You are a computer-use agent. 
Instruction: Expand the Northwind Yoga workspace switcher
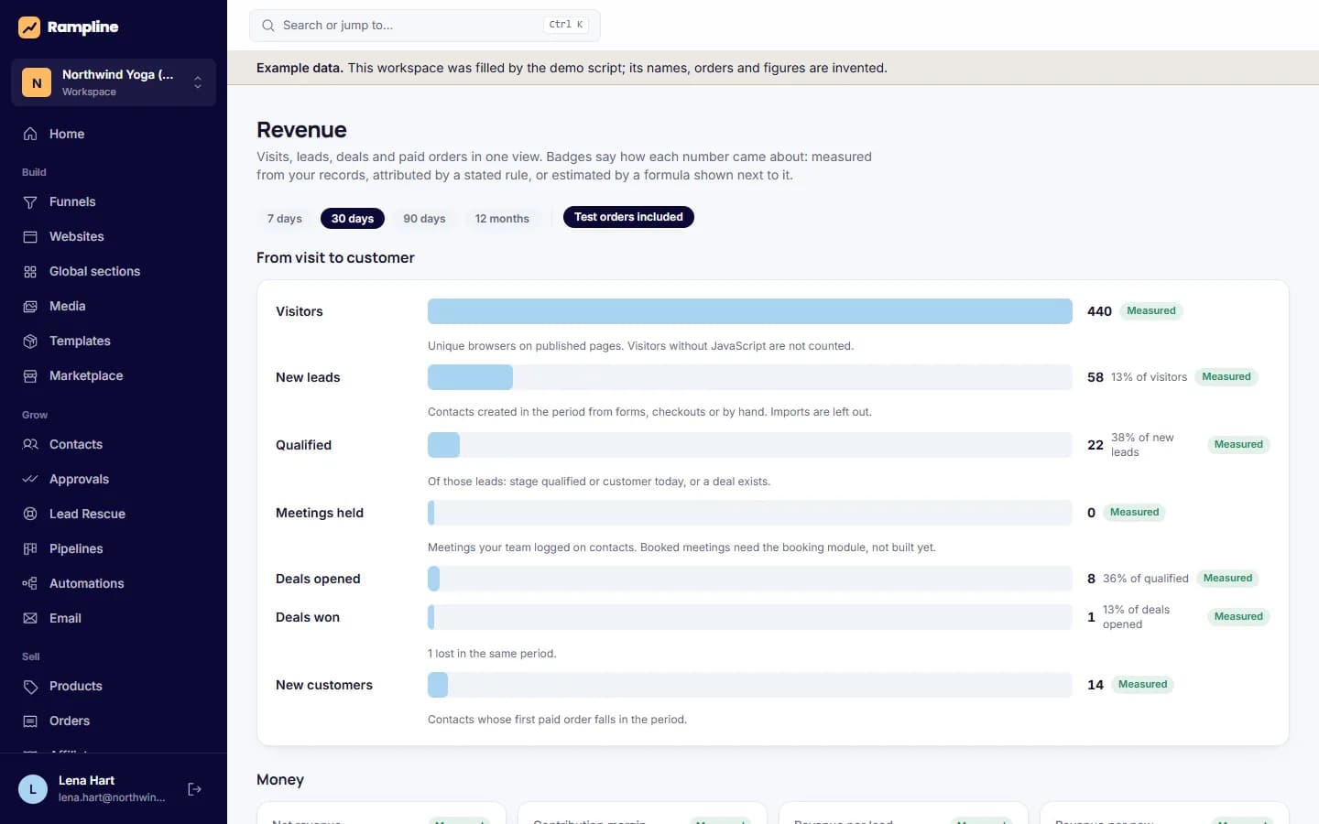click(x=114, y=82)
